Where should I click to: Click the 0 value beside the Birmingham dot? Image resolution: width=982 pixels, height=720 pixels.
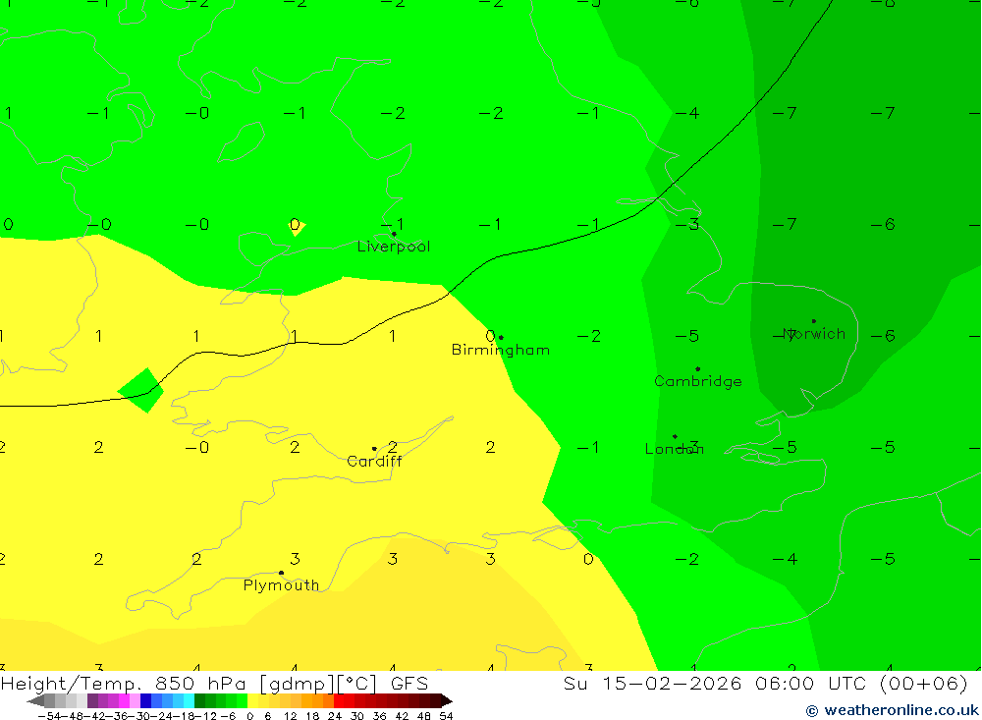point(490,336)
